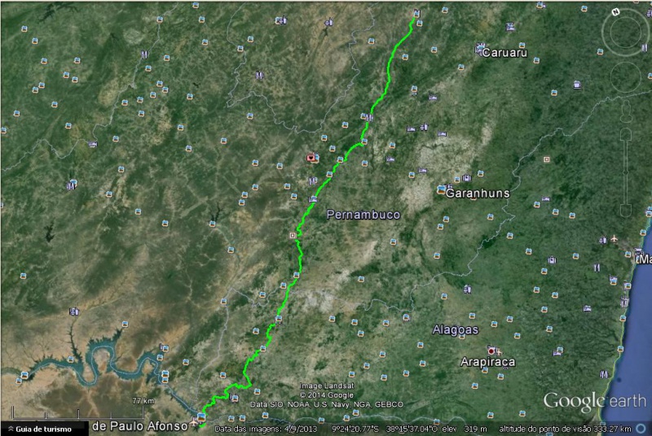This screenshot has height=436, width=652.
Task: Click the zoom-out end of zoom slider
Action: click(x=626, y=210)
